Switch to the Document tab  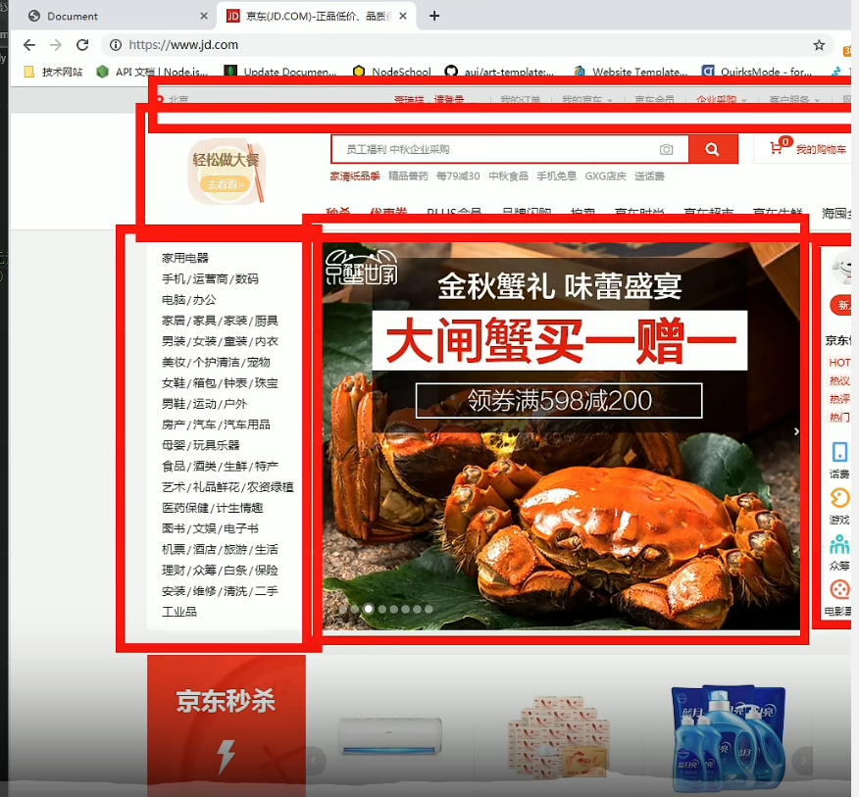pyautogui.click(x=118, y=16)
